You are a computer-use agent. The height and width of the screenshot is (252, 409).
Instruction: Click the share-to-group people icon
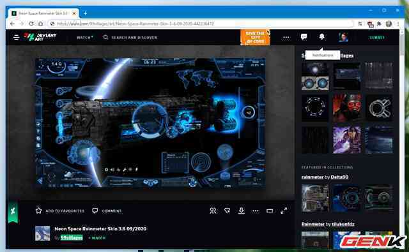pos(213,211)
